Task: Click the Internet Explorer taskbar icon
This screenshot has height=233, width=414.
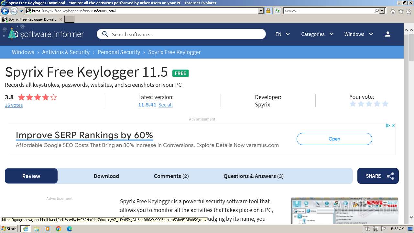Action: [26, 228]
